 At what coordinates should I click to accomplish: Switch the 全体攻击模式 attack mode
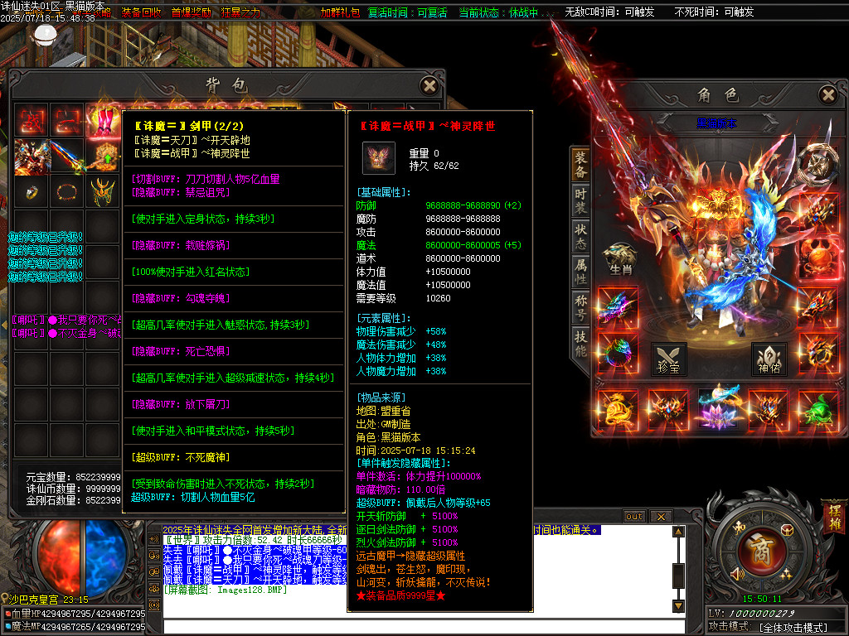(793, 626)
